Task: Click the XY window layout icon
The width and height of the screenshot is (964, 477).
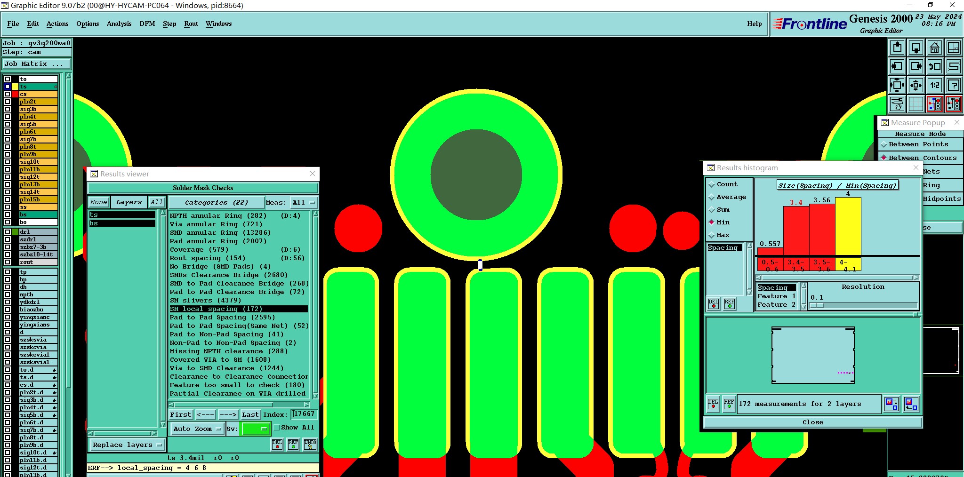Action: click(x=954, y=48)
